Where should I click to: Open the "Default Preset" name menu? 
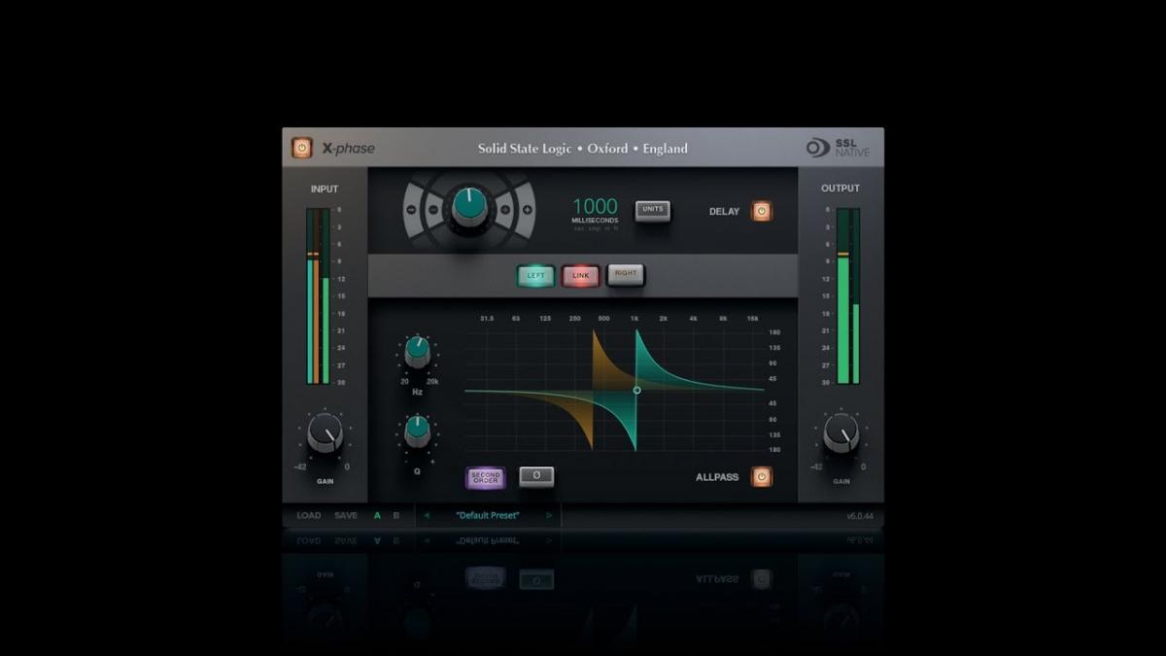click(488, 515)
